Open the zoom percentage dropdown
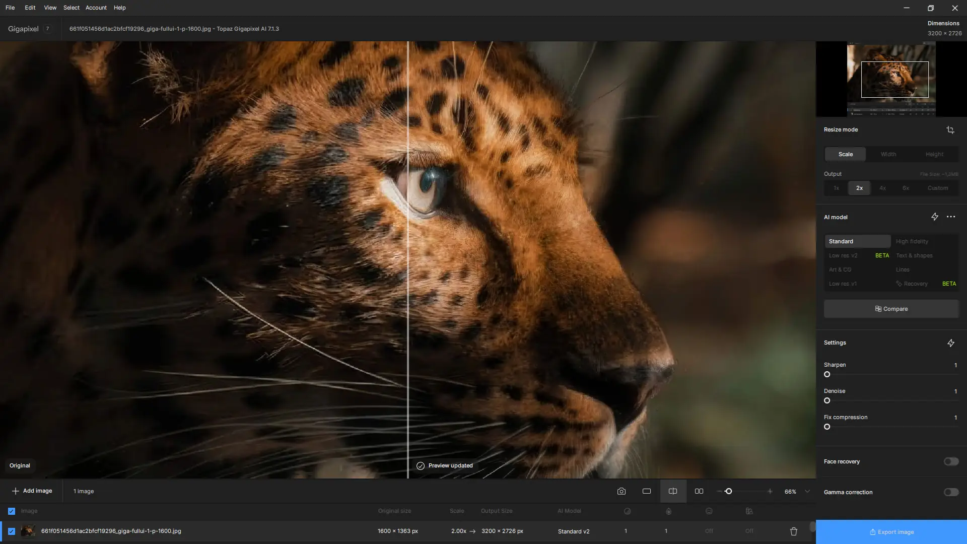This screenshot has height=544, width=967. point(807,491)
